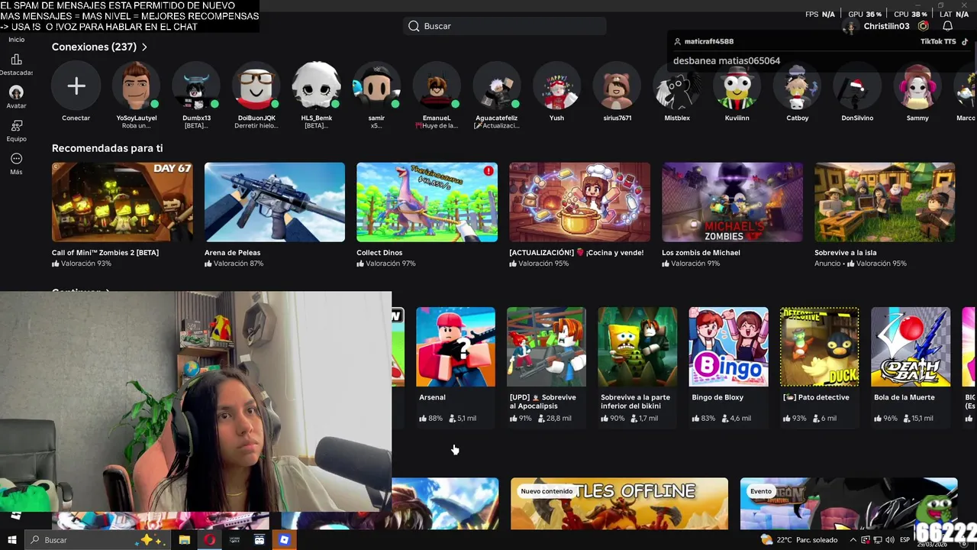The height and width of the screenshot is (550, 977).
Task: Open DonSilvino's connection avatar
Action: point(857,86)
